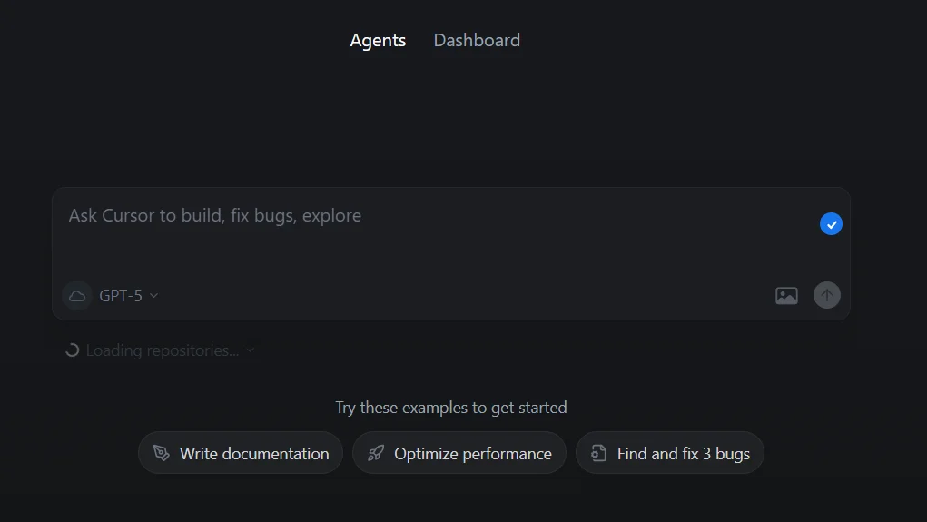This screenshot has height=522, width=927.
Task: Select the Optimize performance example
Action: 459,453
